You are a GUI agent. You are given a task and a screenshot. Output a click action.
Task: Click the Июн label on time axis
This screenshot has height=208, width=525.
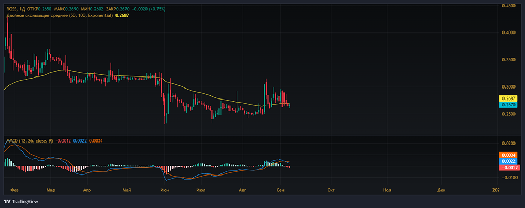click(165, 190)
